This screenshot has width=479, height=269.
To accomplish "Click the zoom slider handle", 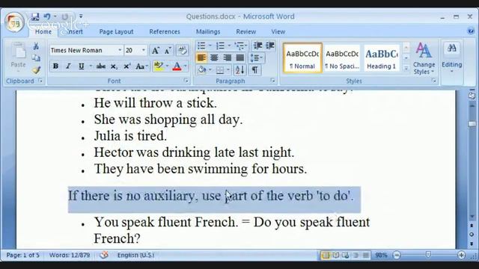I will coord(428,255).
